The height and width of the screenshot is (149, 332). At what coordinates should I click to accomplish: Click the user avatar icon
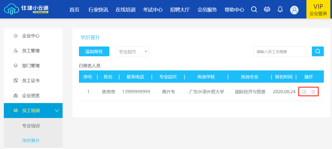click(294, 10)
